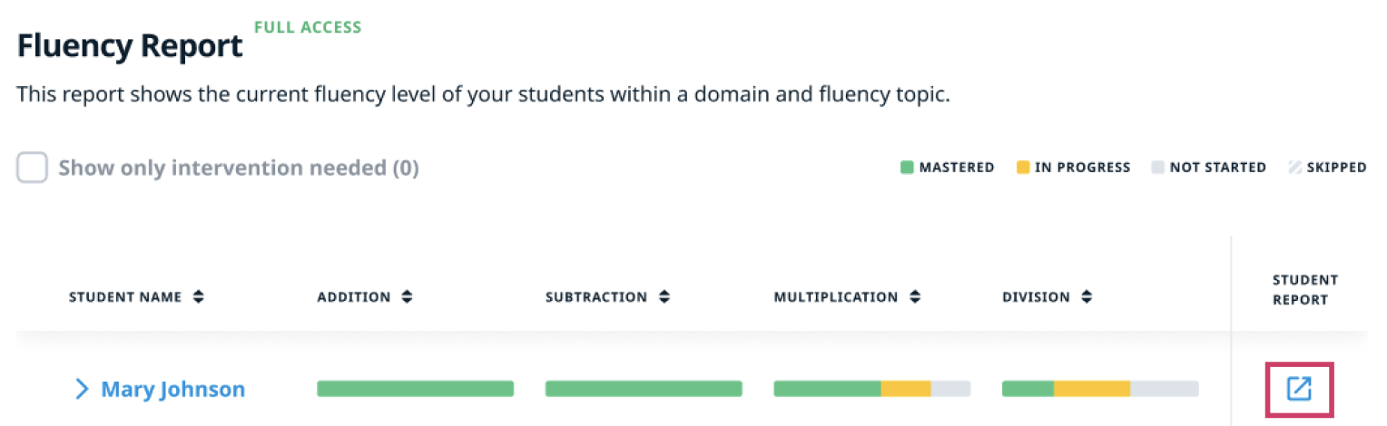Click the Division column sort icon

coord(1086,297)
